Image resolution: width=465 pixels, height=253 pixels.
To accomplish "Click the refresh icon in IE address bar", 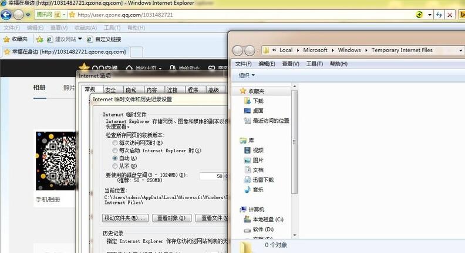I will [439, 15].
